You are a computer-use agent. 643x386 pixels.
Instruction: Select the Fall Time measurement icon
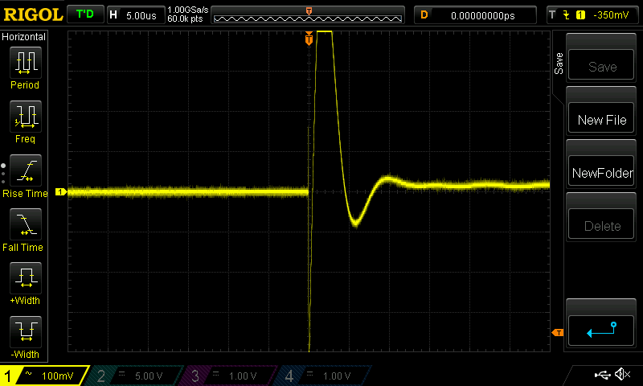[x=26, y=224]
